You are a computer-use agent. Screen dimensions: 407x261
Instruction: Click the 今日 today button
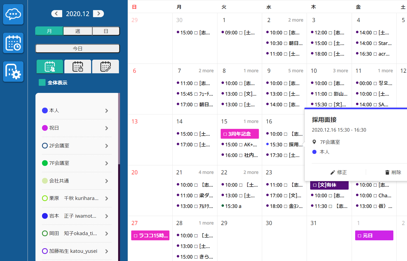[x=77, y=48]
